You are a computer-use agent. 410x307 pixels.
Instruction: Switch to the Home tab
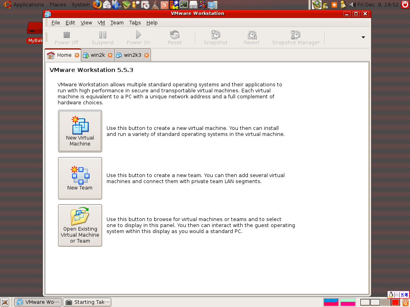click(x=63, y=55)
